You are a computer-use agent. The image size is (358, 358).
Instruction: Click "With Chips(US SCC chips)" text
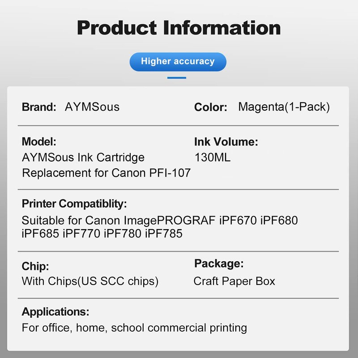pyautogui.click(x=90, y=281)
